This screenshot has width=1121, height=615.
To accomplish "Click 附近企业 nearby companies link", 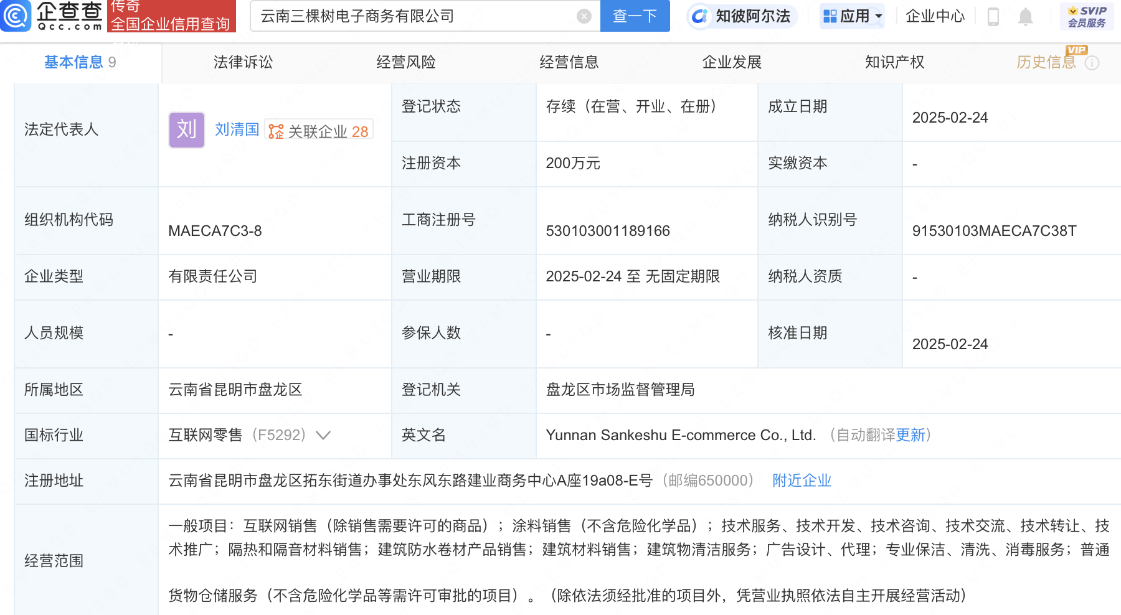I will click(x=802, y=481).
